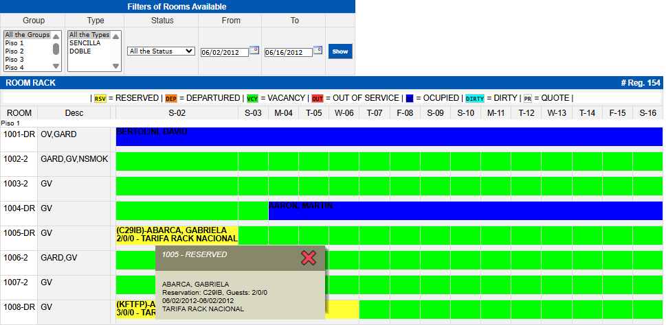Click the PR quote legend icon
The width and height of the screenshot is (666, 325).
(x=527, y=99)
